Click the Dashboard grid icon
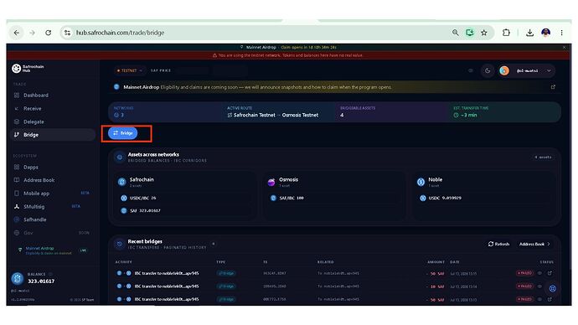The width and height of the screenshot is (578, 325). point(17,95)
